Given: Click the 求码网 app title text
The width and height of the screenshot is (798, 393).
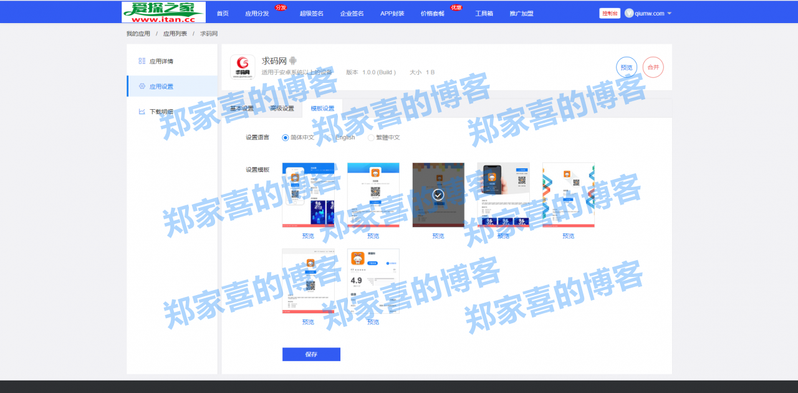Looking at the screenshot, I should point(274,61).
